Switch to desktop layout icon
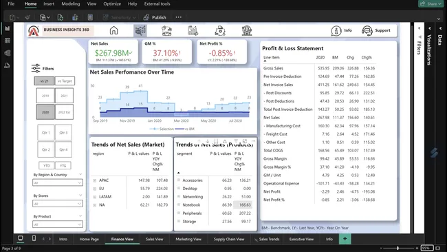Image resolution: width=447 pixels, height=252 pixels. pyautogui.click(x=20, y=238)
